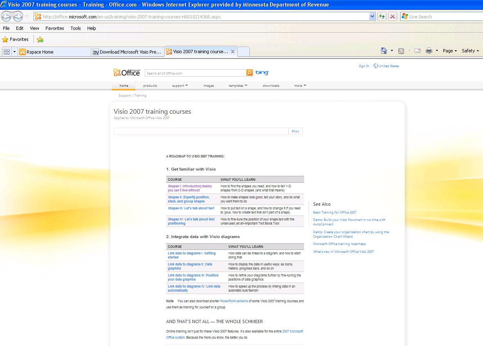Click the address bar URL field
The height and width of the screenshot is (346, 483).
tap(202, 17)
